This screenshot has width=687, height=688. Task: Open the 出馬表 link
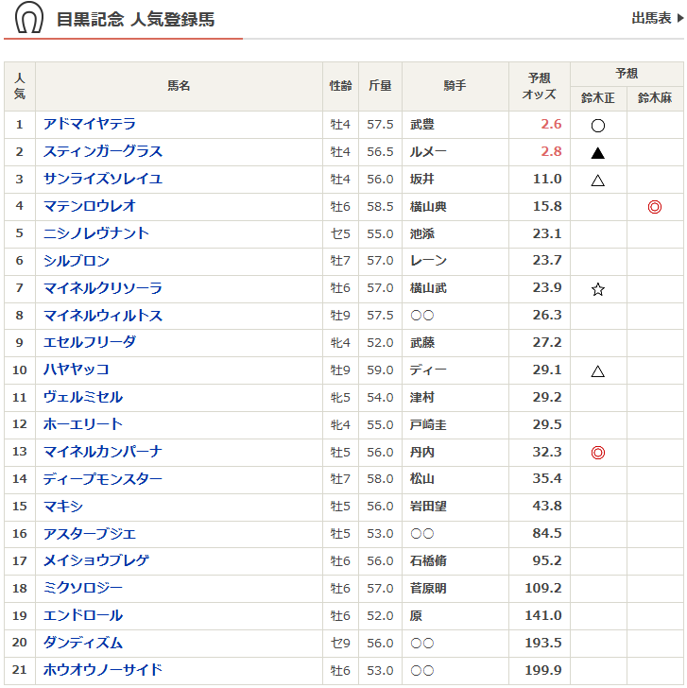pos(651,18)
